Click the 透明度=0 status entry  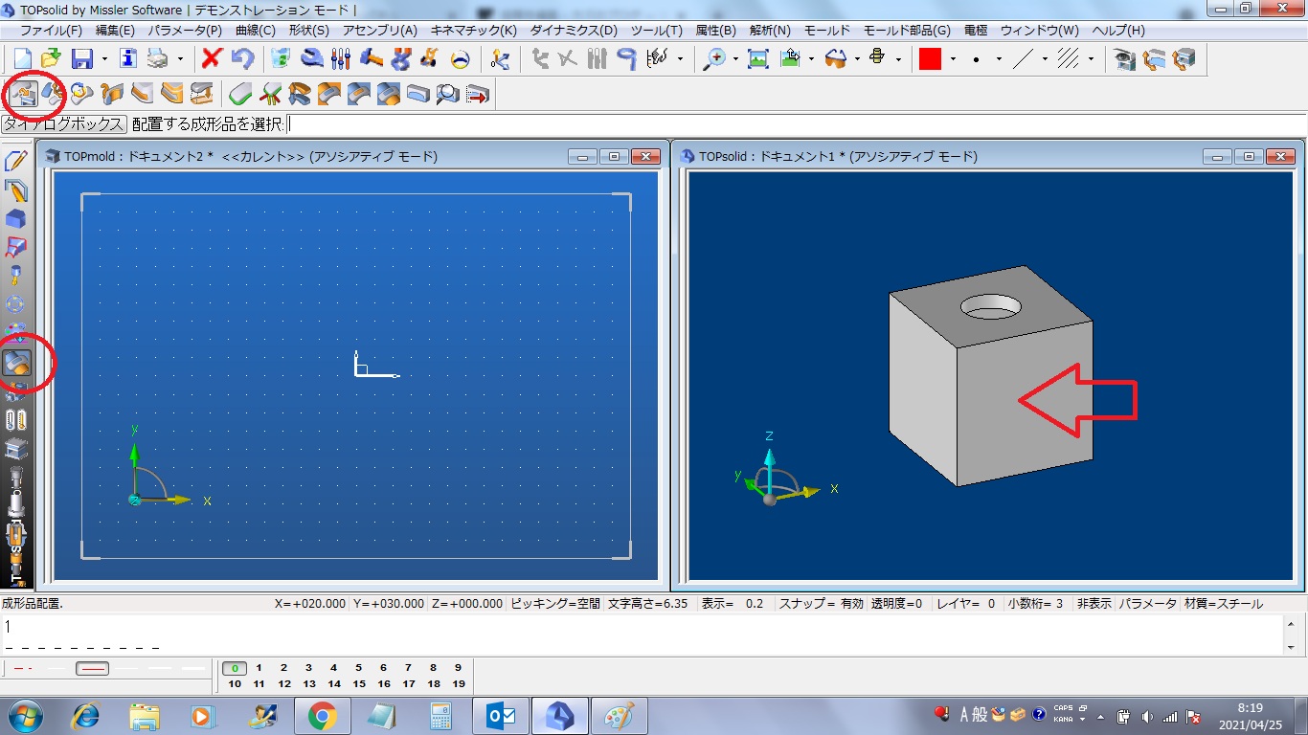click(896, 604)
